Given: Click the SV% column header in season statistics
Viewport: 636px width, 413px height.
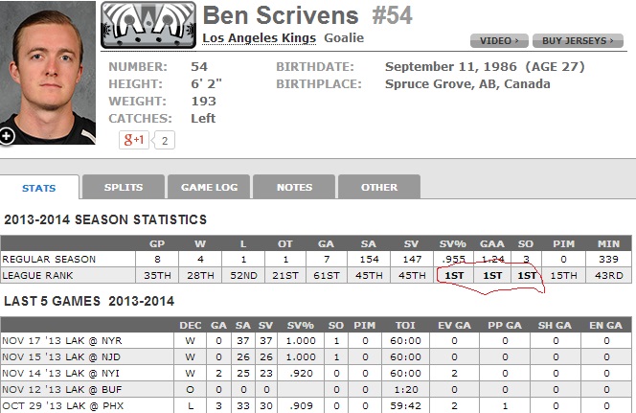Looking at the screenshot, I should click(x=453, y=243).
